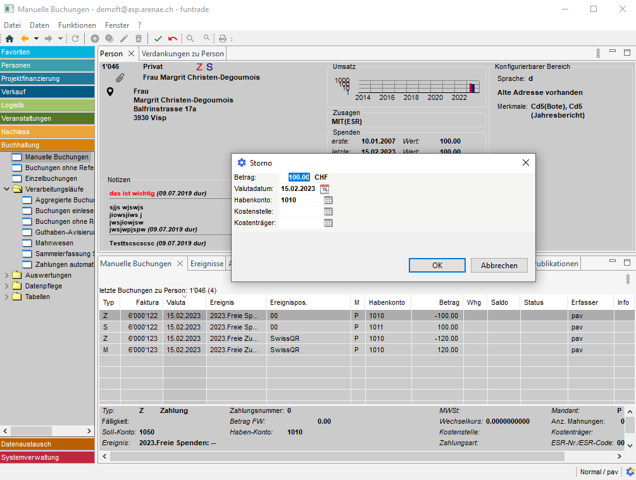The width and height of the screenshot is (636, 480).
Task: Switch to the Verdankungen zu Person tab
Action: click(x=182, y=54)
